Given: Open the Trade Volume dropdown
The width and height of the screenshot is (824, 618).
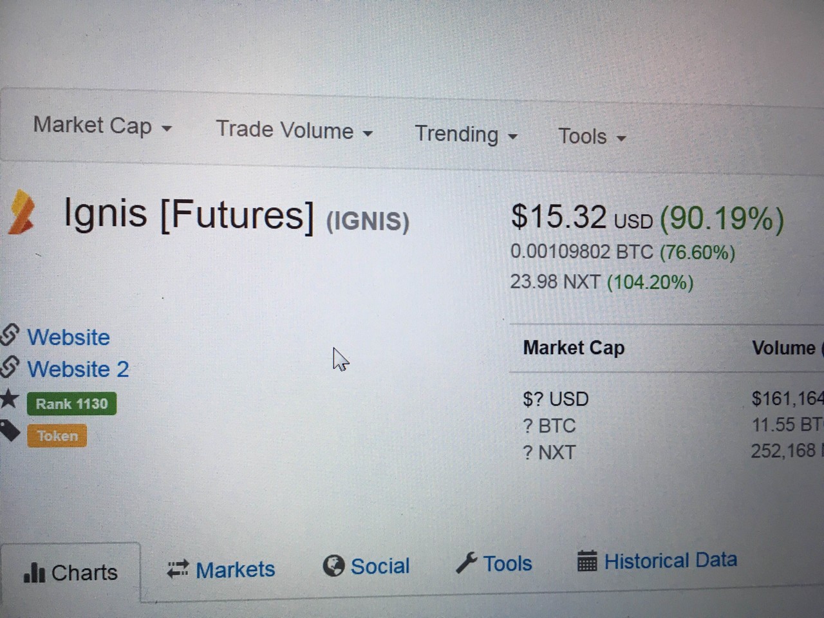Looking at the screenshot, I should pos(294,131).
